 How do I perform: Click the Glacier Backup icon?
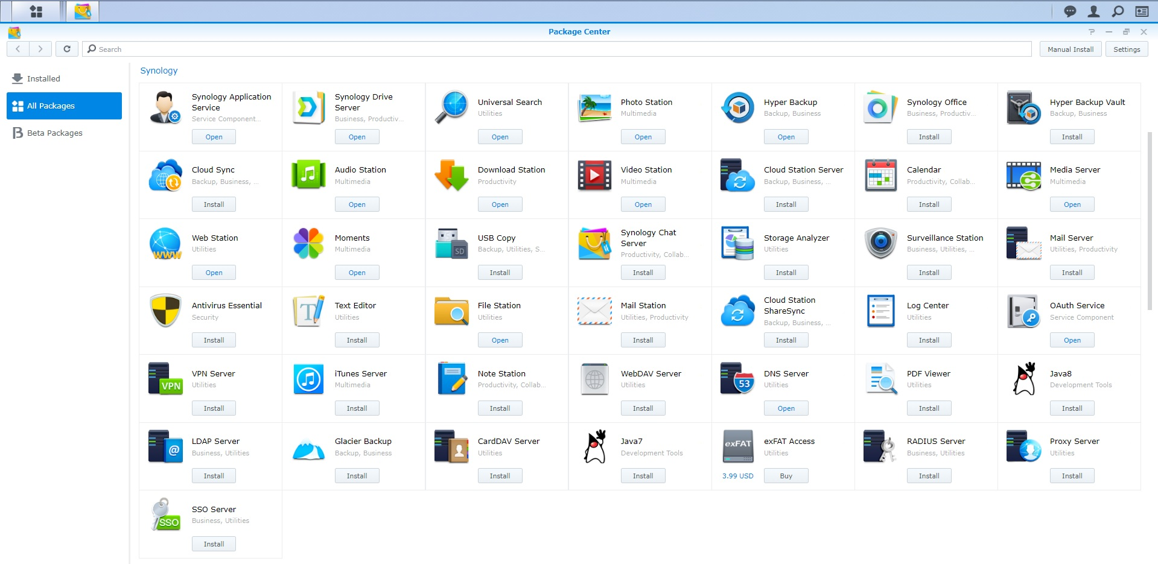[x=308, y=449]
